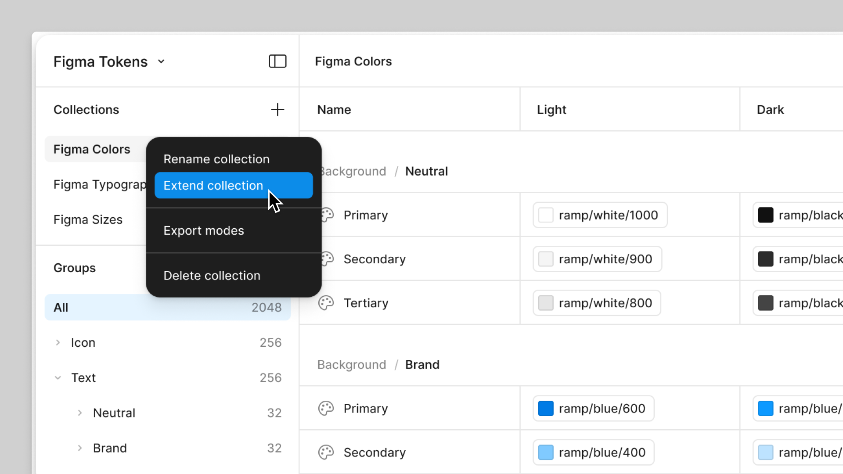This screenshot has width=843, height=474.
Task: Click Export modes in the menu
Action: pyautogui.click(x=204, y=230)
